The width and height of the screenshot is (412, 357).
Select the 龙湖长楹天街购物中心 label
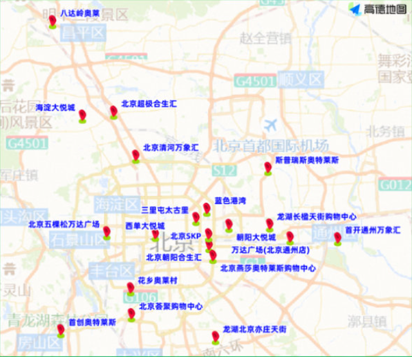(x=316, y=217)
